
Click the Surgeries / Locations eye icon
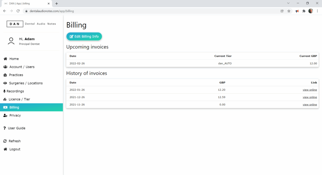(5, 83)
